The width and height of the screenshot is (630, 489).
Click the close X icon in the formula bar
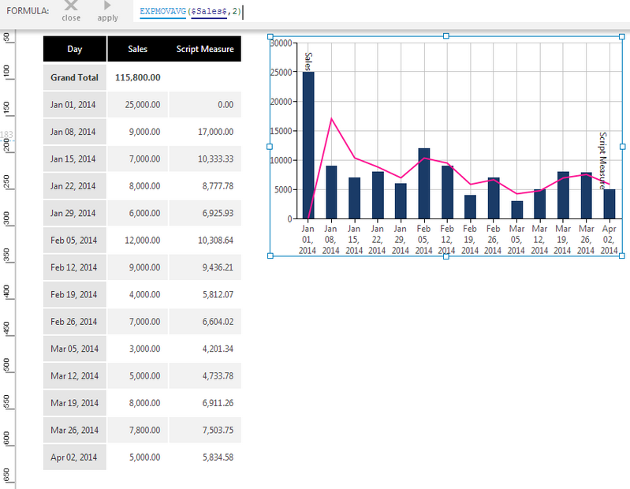(x=71, y=6)
